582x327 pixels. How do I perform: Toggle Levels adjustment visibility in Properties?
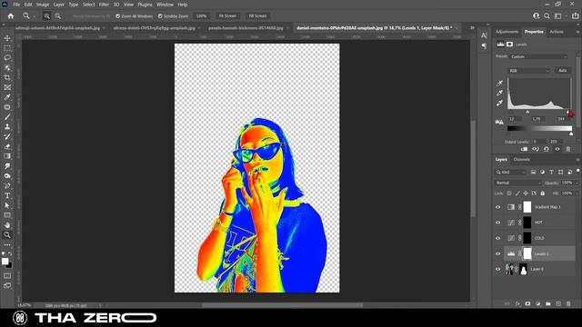(x=557, y=149)
